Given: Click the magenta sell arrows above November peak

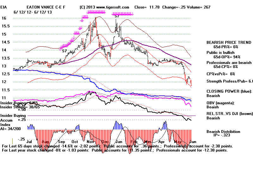Looking at the screenshot, I should pos(96,12).
